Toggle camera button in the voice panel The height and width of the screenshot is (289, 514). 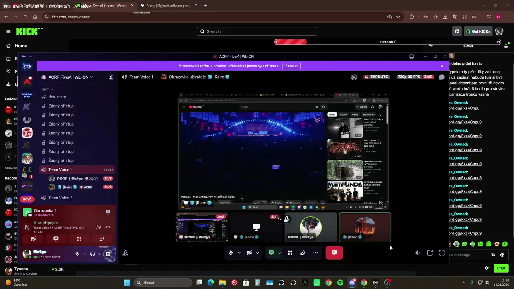point(33,239)
